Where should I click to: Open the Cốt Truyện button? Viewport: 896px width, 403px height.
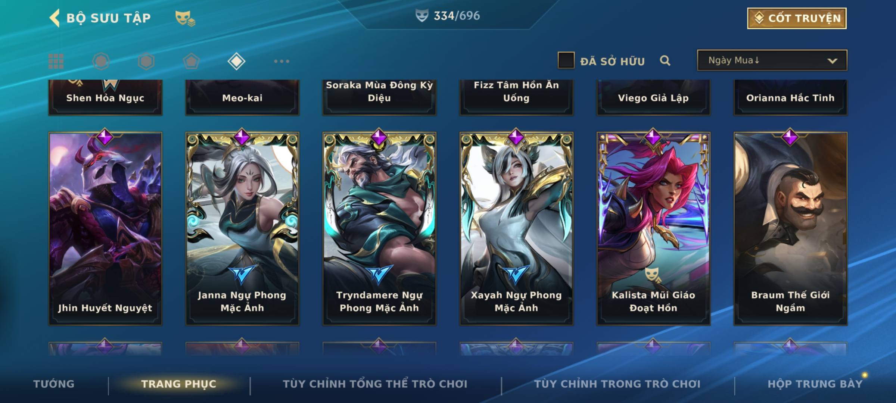click(x=797, y=18)
